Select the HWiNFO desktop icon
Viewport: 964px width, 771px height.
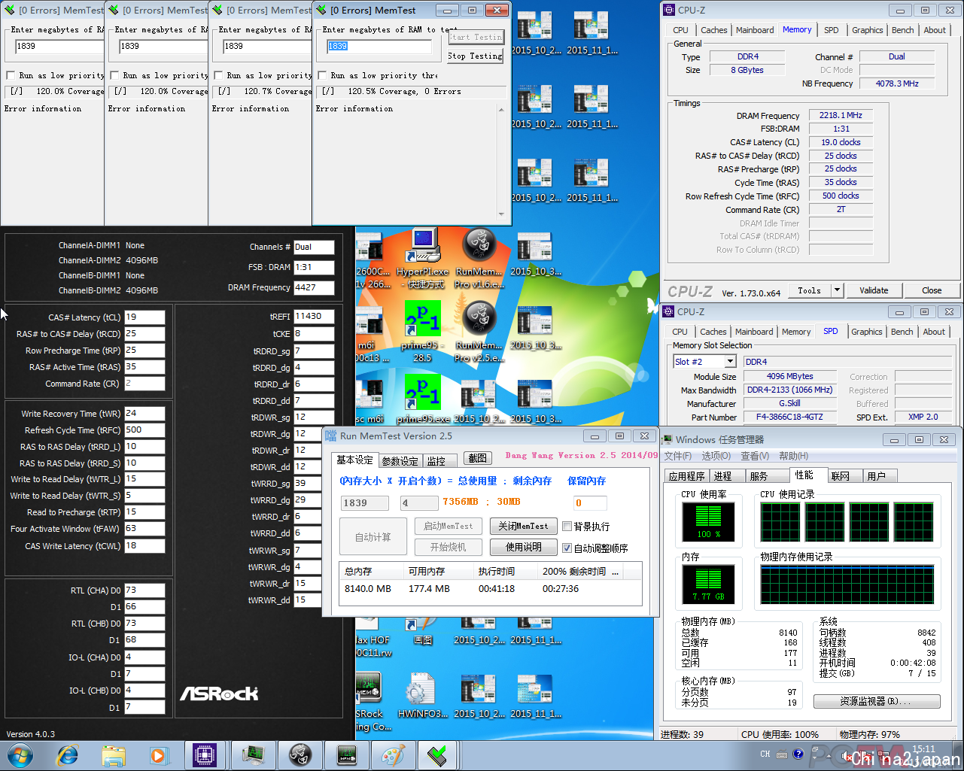[x=422, y=696]
